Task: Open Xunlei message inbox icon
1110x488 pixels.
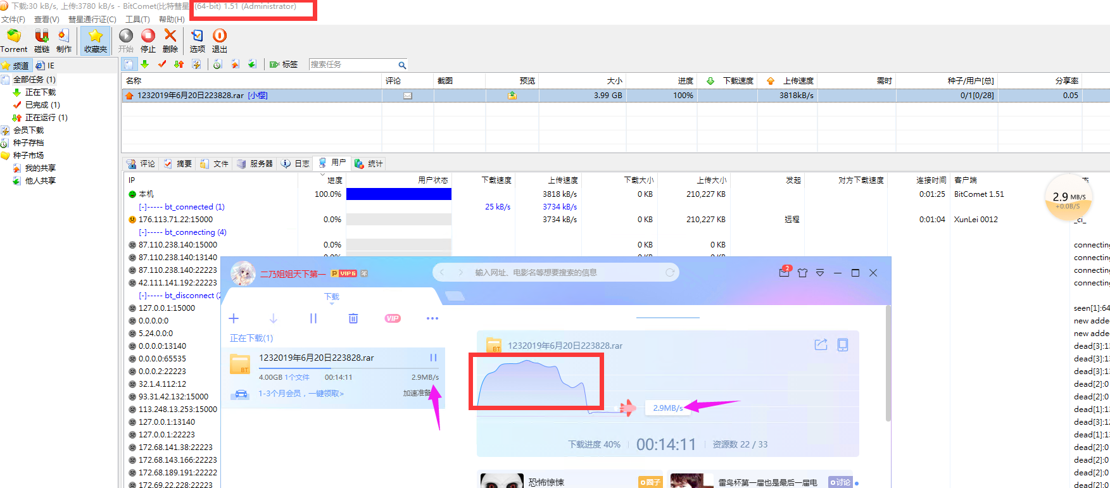Action: [785, 272]
